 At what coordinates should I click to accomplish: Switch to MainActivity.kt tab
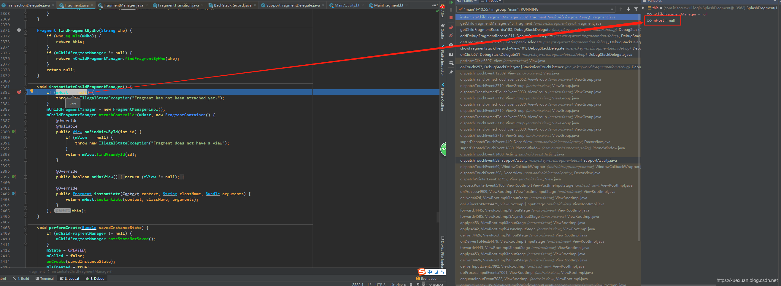347,5
